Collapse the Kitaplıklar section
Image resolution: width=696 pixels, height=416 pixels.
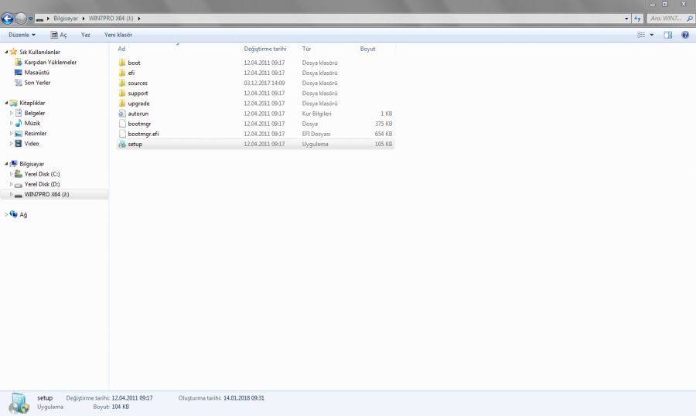click(6, 103)
